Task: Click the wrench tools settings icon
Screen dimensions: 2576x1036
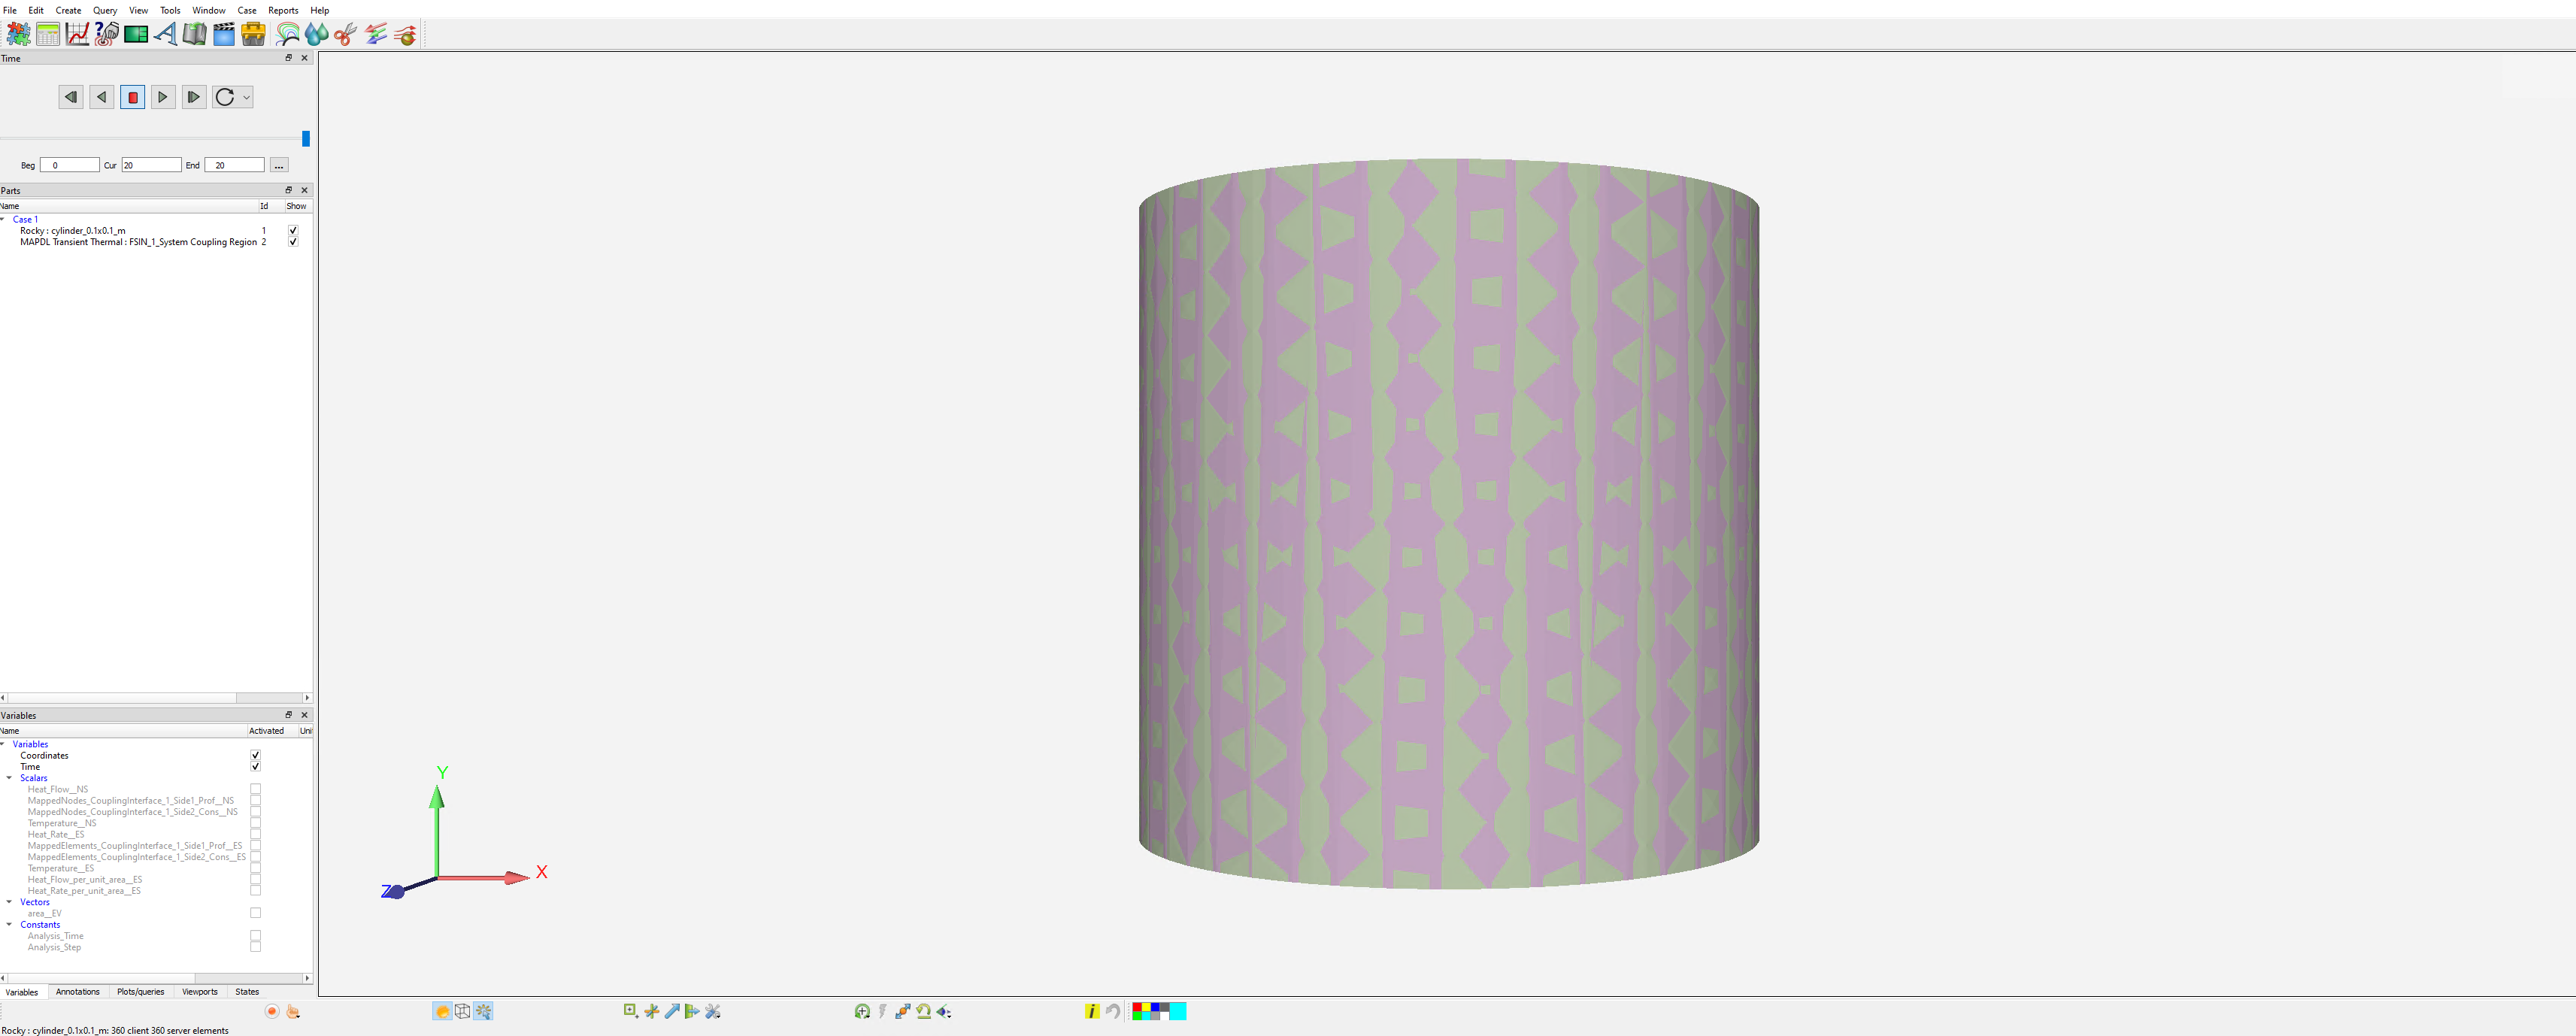Action: (x=713, y=1011)
